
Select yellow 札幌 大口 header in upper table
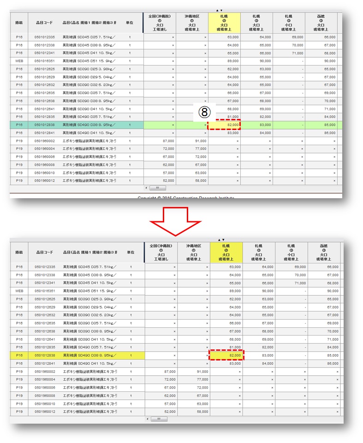(x=224, y=23)
